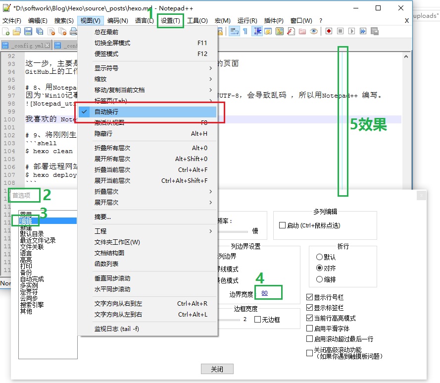440x383 pixels.
Task: Click the Playback macro icon
Action: 351,31
